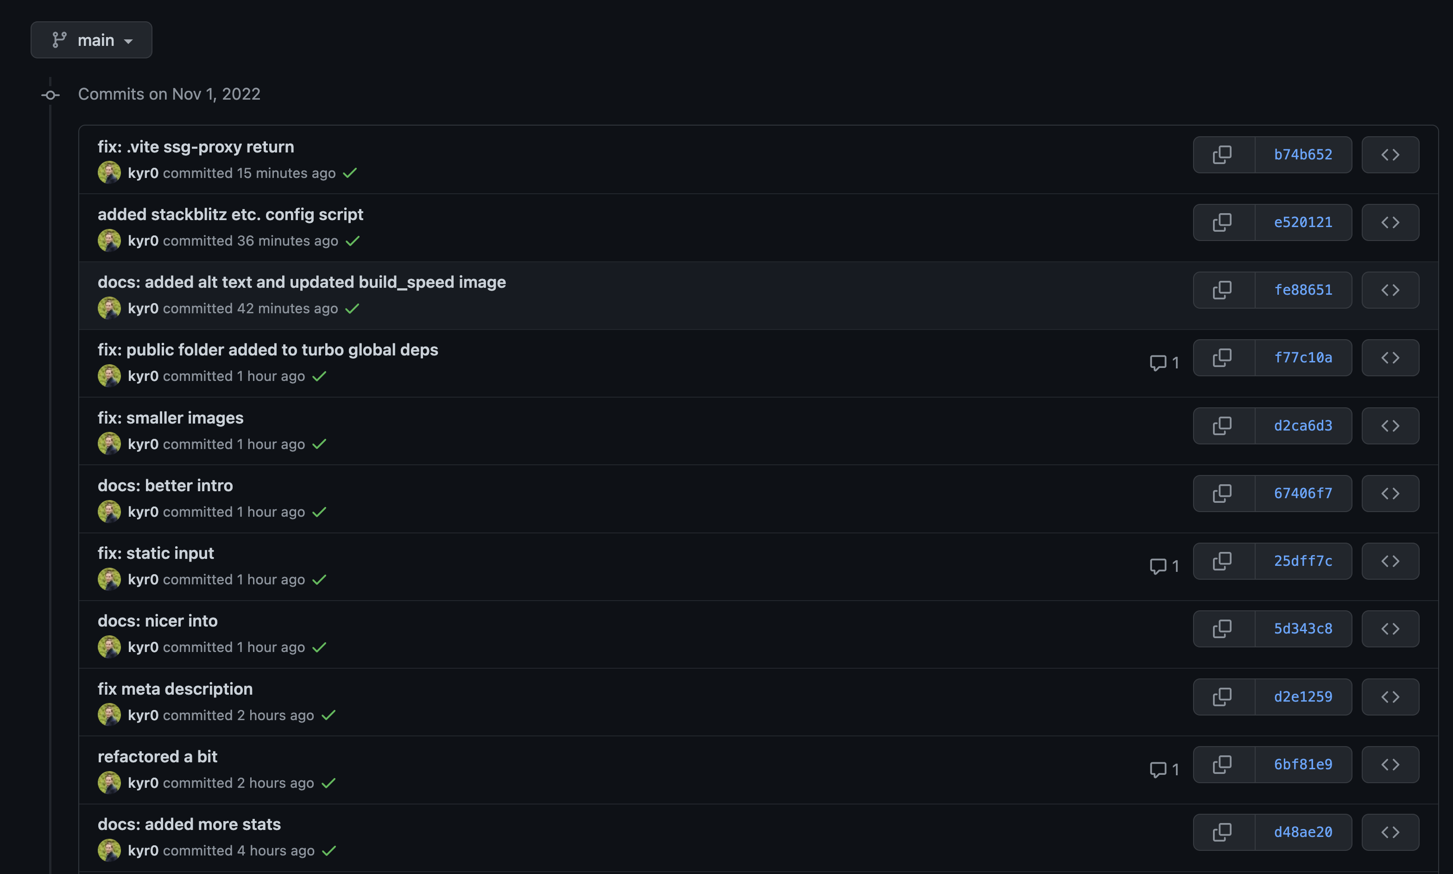1453x874 pixels.
Task: Open commit 'fix: .vite ssg-proxy return'
Action: [x=196, y=146]
